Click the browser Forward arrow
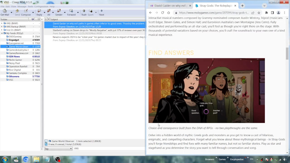 coord(156,13)
